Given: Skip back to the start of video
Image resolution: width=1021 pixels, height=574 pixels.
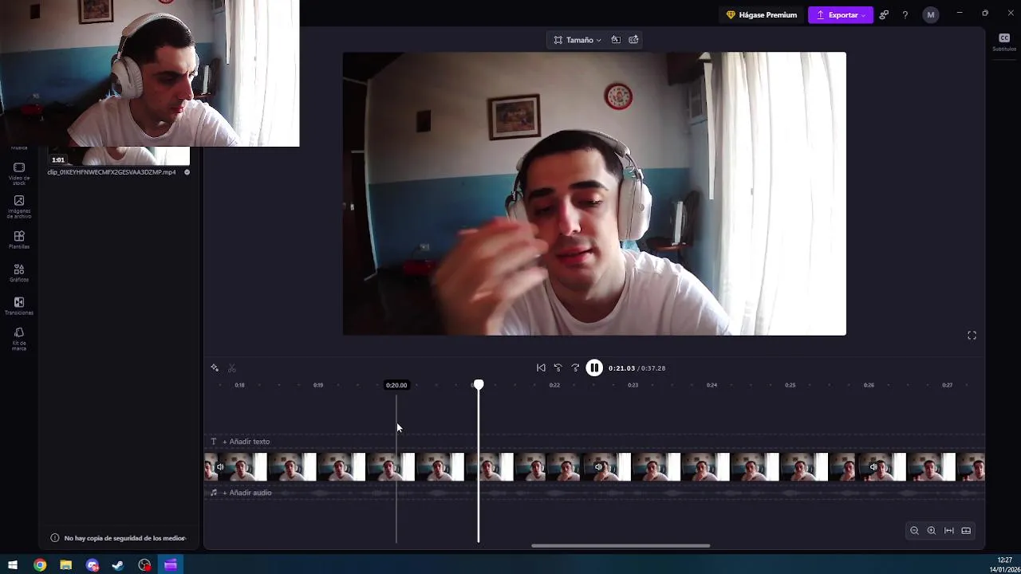Looking at the screenshot, I should pos(541,368).
